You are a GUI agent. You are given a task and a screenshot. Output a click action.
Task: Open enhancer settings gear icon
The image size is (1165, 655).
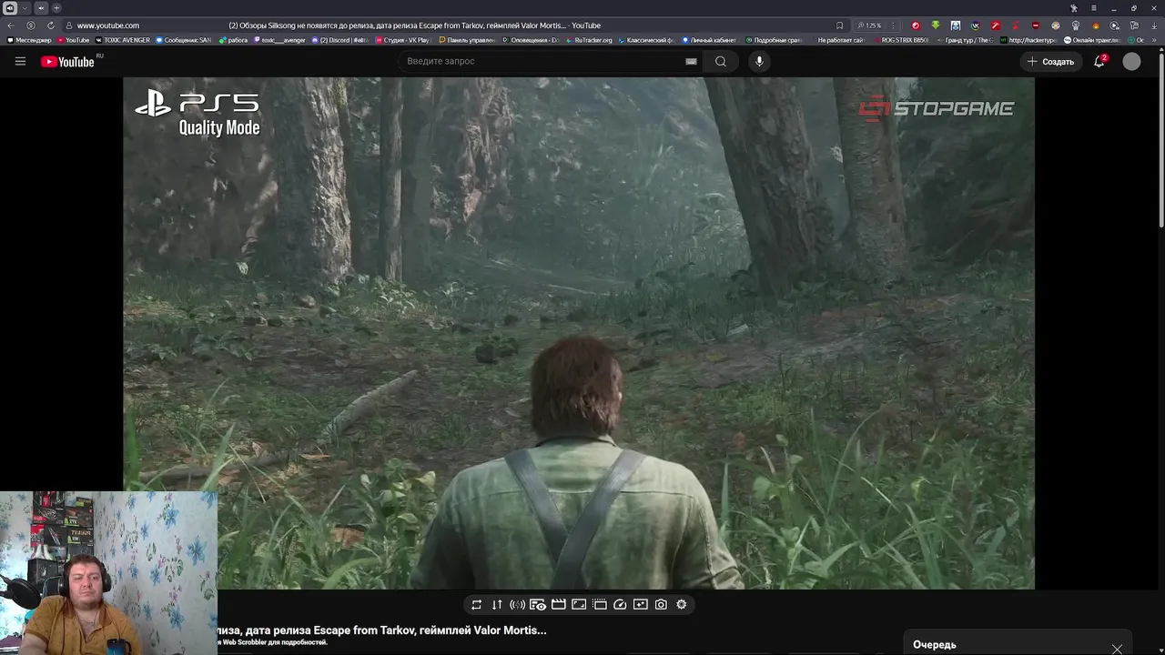[x=682, y=604]
